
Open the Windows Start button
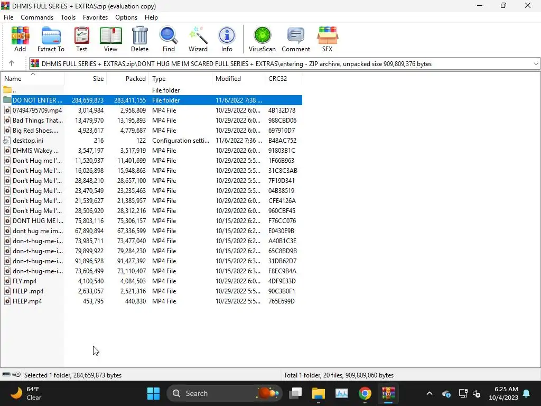tap(153, 393)
